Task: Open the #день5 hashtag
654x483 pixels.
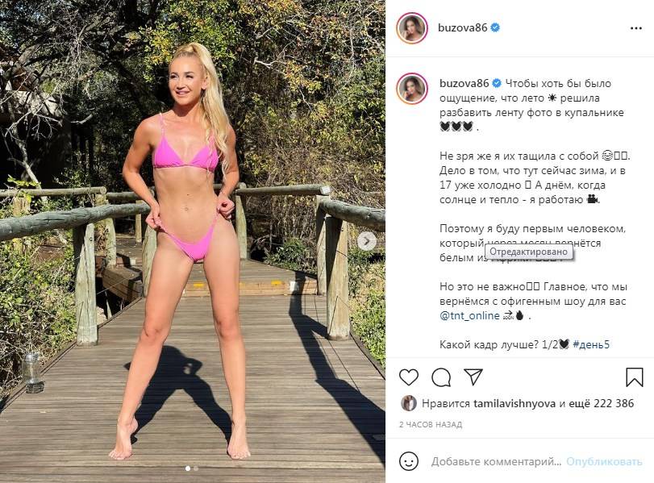Action: pyautogui.click(x=591, y=344)
